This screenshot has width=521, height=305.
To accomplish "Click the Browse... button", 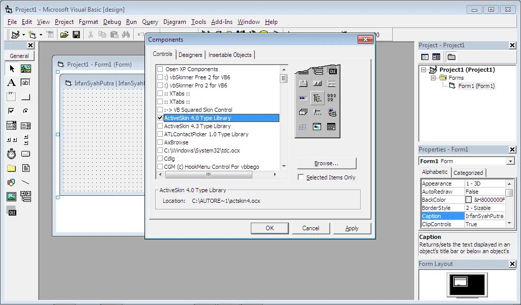I will tap(326, 163).
